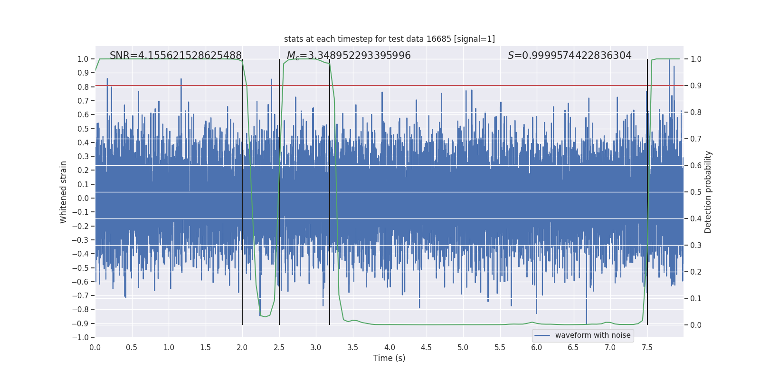Select the 0.3 tick on the Detection probability axis
This screenshot has width=760, height=380.
click(x=696, y=245)
